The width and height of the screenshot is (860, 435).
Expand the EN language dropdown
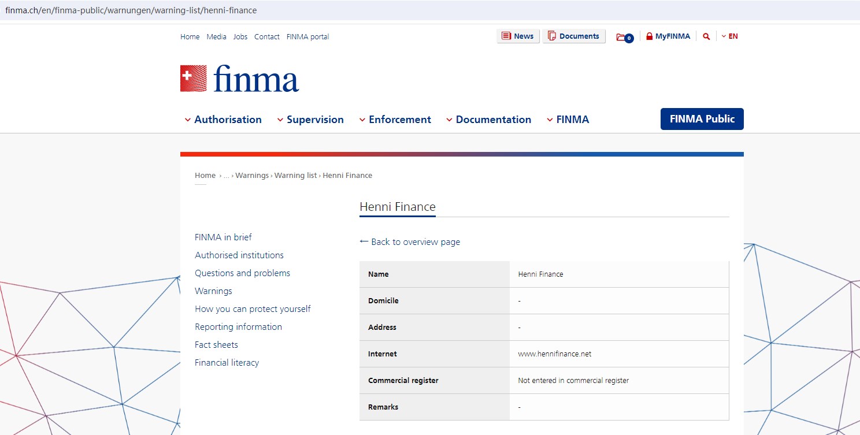729,36
